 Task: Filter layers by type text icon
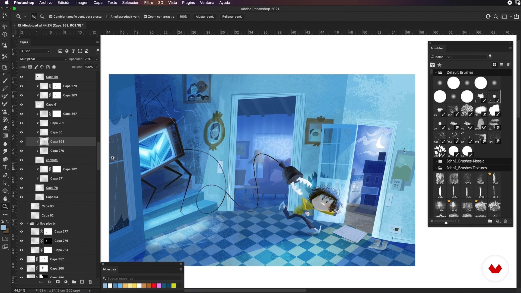coord(73,51)
